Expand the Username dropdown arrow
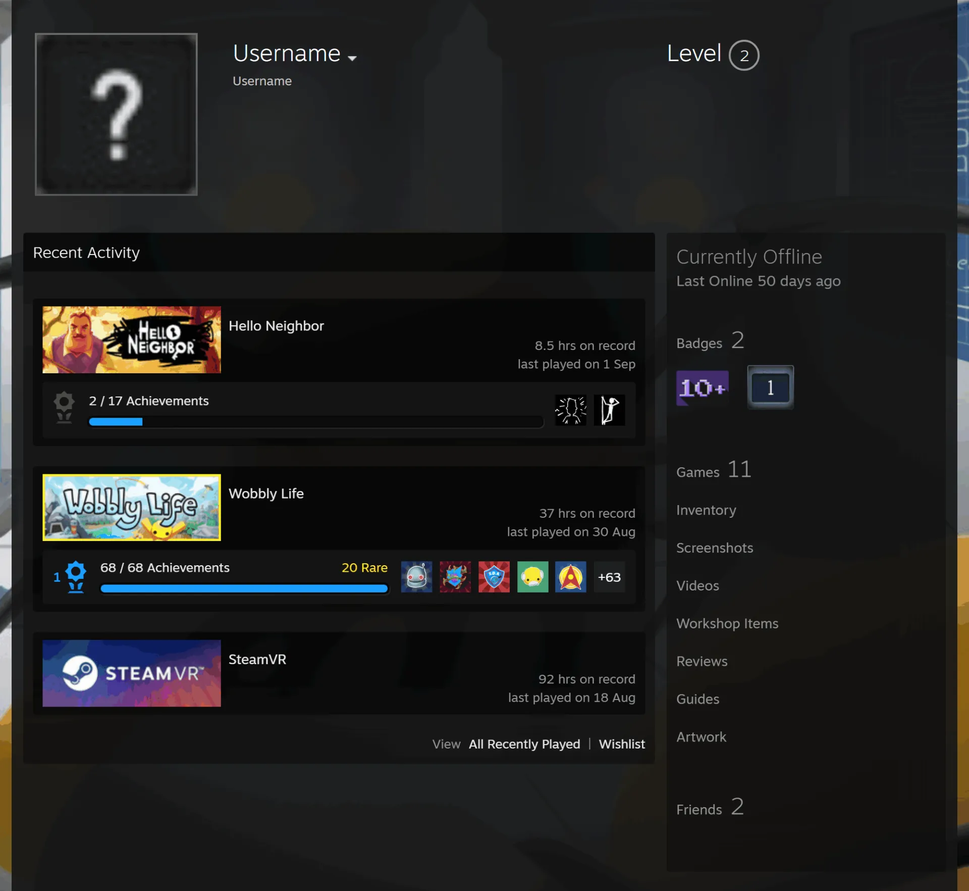 [352, 58]
